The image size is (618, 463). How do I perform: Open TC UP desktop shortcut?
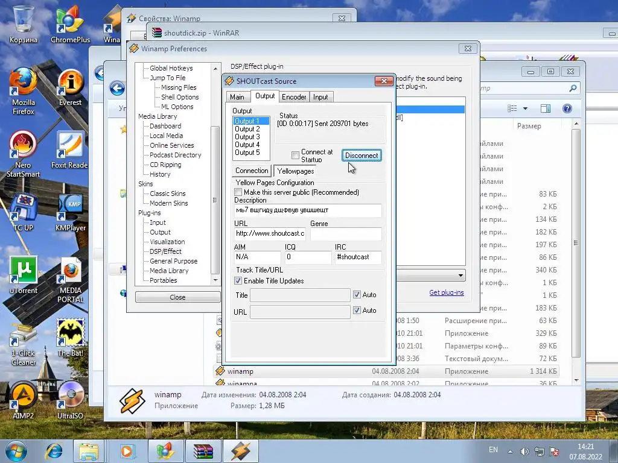coord(24,213)
